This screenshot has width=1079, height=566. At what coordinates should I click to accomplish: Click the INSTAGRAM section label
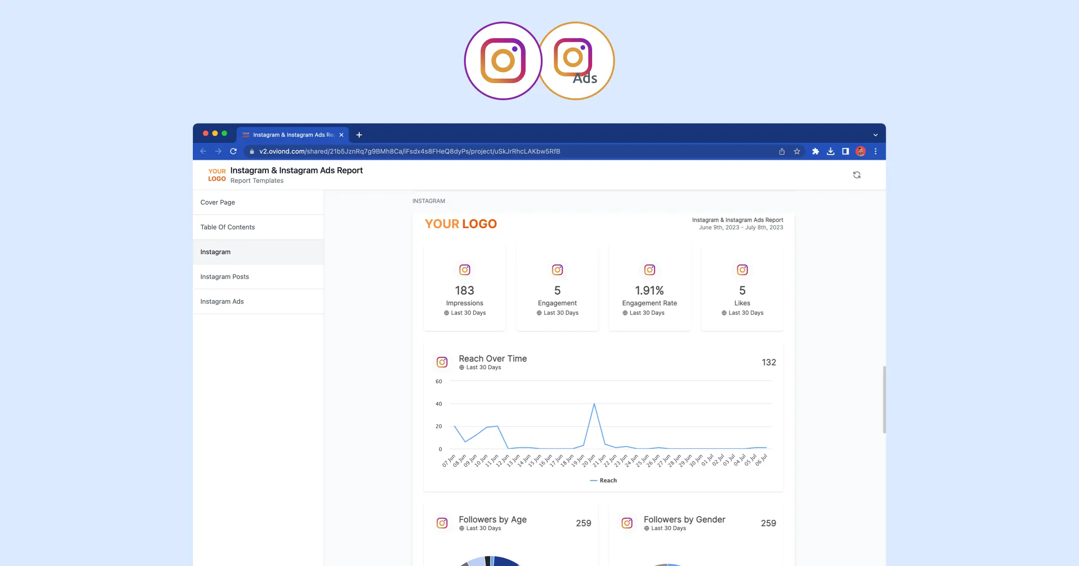pos(429,201)
